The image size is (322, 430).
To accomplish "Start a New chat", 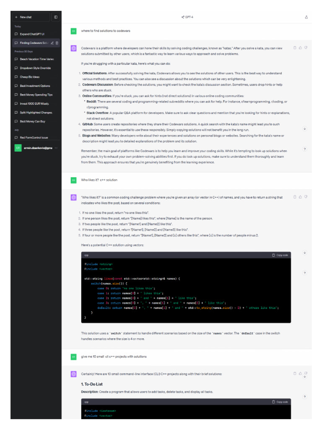I will point(31,17).
